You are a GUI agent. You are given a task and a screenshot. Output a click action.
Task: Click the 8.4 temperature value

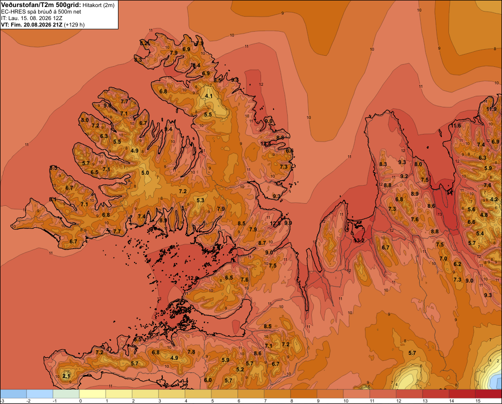[x=196, y=66]
